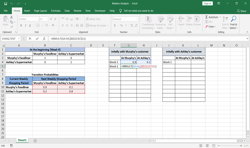The image size is (250, 148).
Task: Switch to the Data tab
Action: (x=67, y=11)
